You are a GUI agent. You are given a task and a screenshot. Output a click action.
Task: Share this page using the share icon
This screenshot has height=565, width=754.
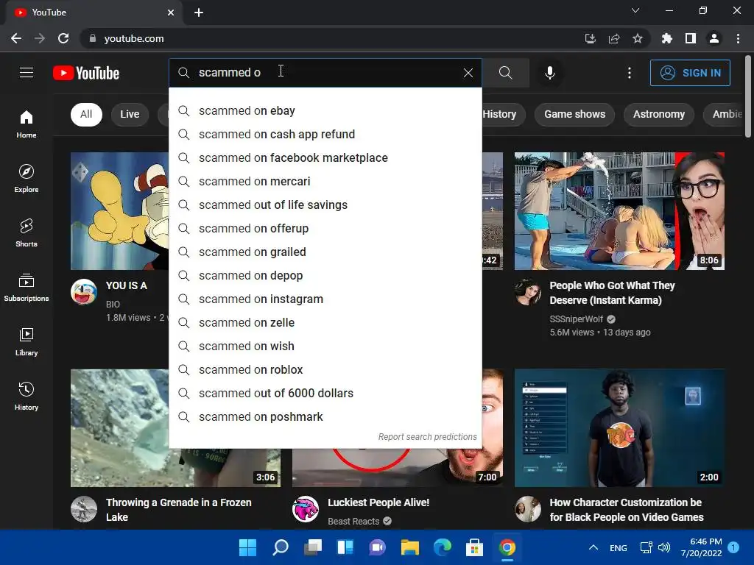click(613, 38)
